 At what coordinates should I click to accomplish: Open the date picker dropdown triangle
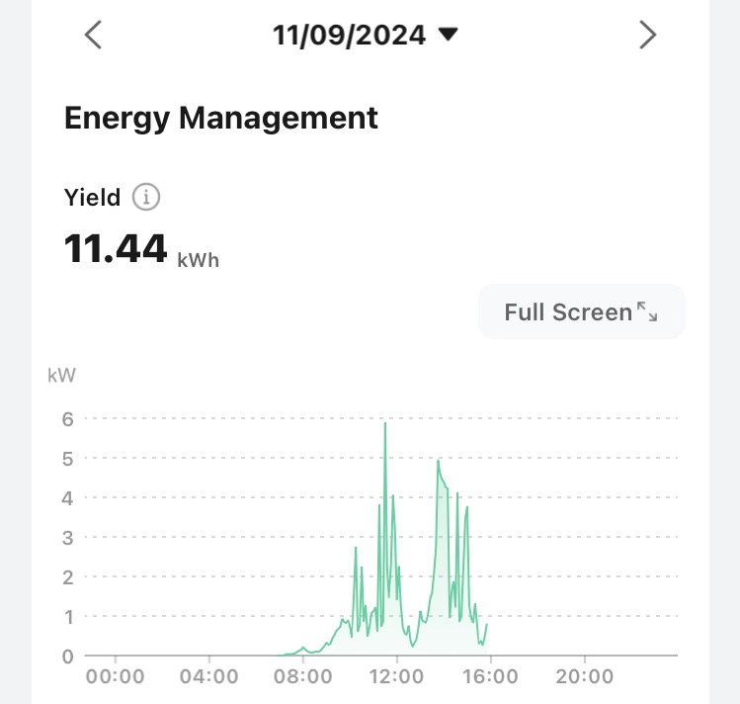click(x=448, y=36)
